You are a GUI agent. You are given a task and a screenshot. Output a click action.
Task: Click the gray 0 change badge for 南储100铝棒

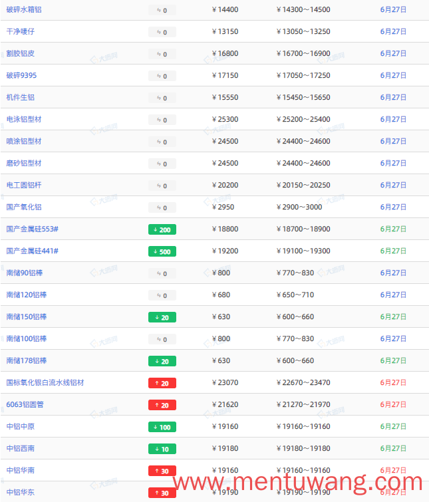click(x=162, y=339)
